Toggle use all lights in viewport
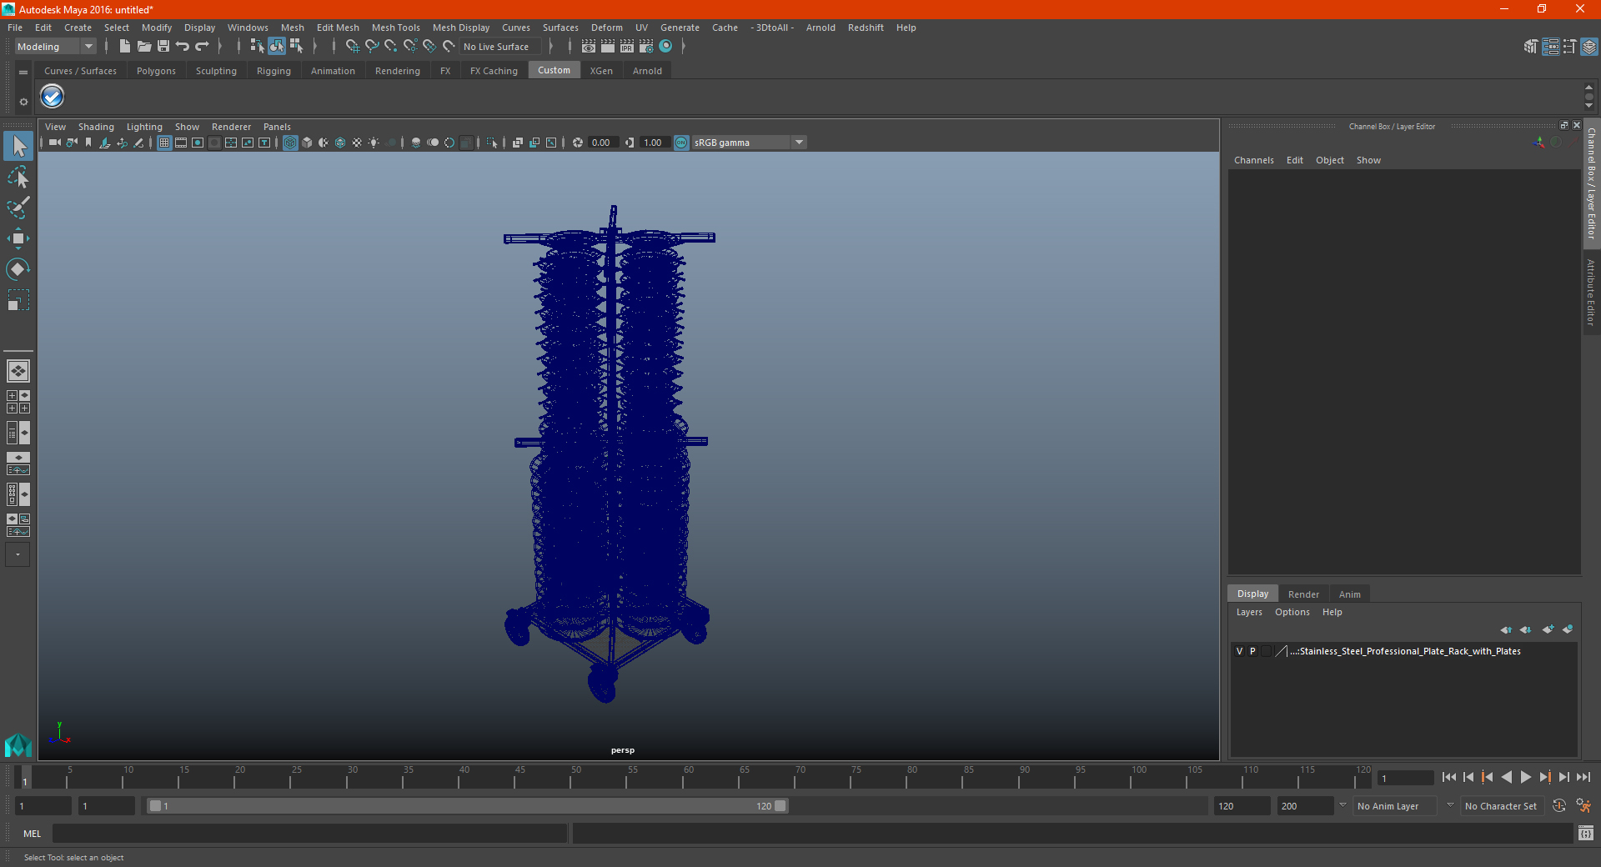The width and height of the screenshot is (1601, 867). tap(374, 143)
